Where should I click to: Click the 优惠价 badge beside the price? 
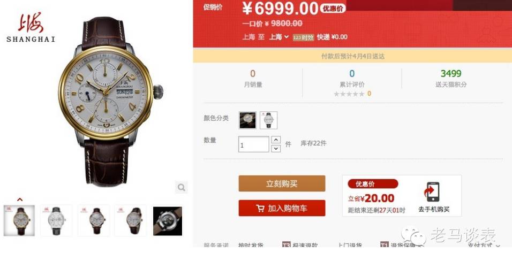click(x=333, y=9)
